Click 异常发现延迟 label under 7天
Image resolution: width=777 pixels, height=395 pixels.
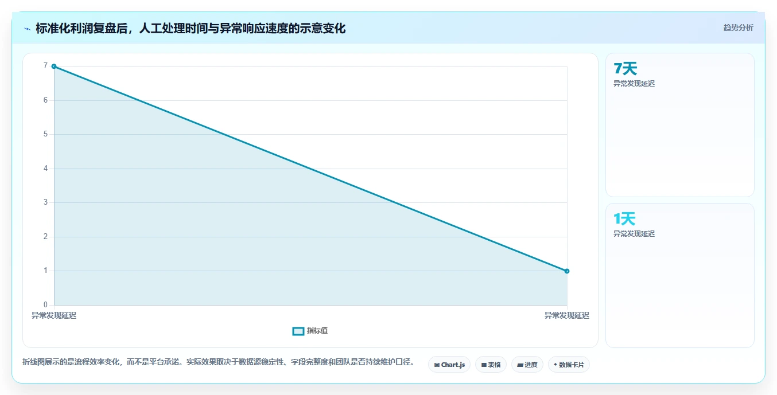[634, 84]
